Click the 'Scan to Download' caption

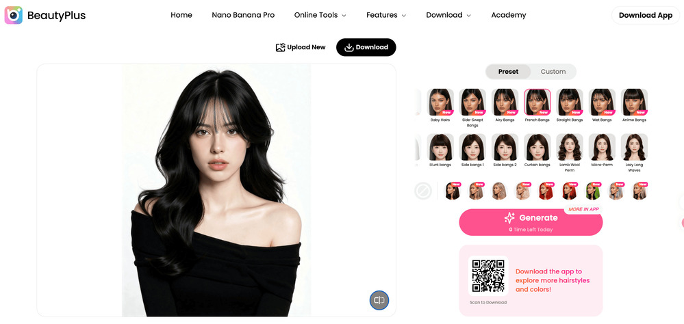[x=488, y=302]
